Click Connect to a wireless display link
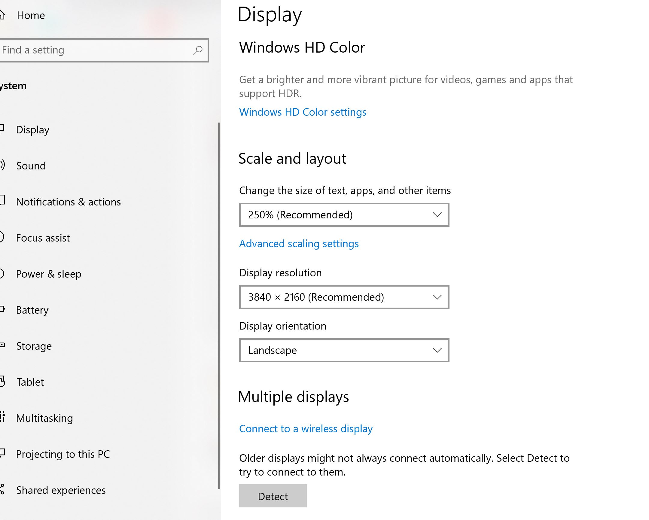649x520 pixels. click(306, 429)
